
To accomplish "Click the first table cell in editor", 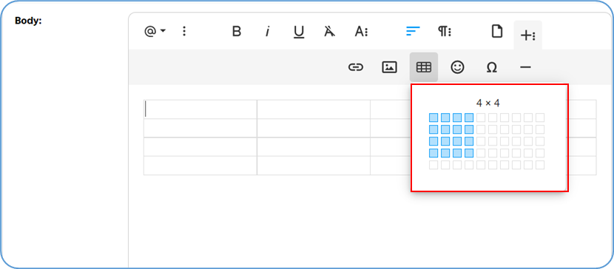I will (200, 109).
